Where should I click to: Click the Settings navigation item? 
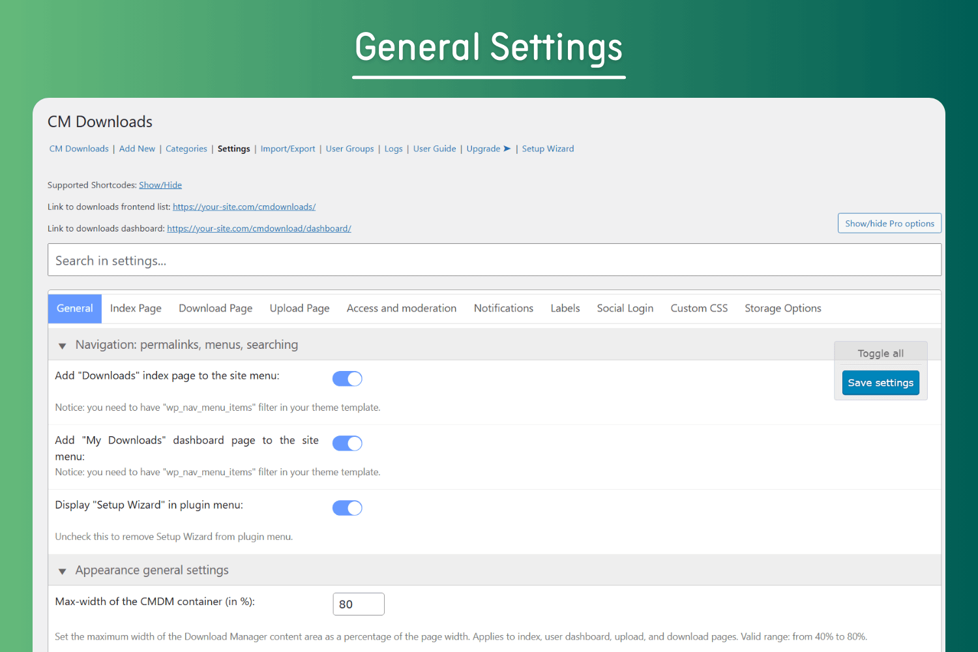tap(234, 149)
